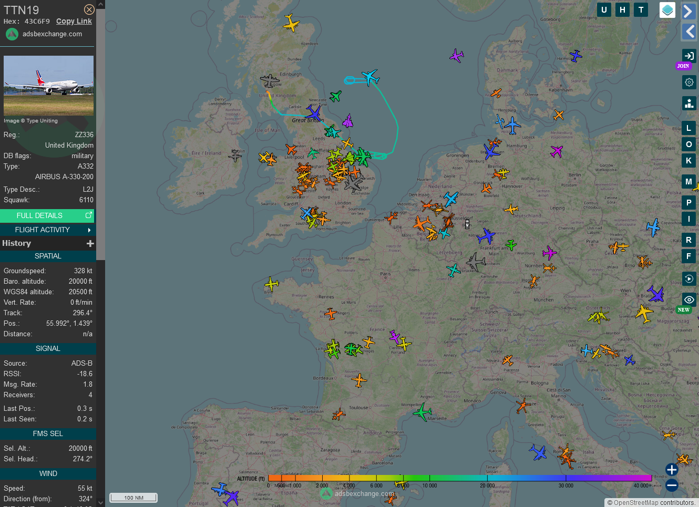This screenshot has width=699, height=507.
Task: Open the settings gear on map
Action: 689,82
